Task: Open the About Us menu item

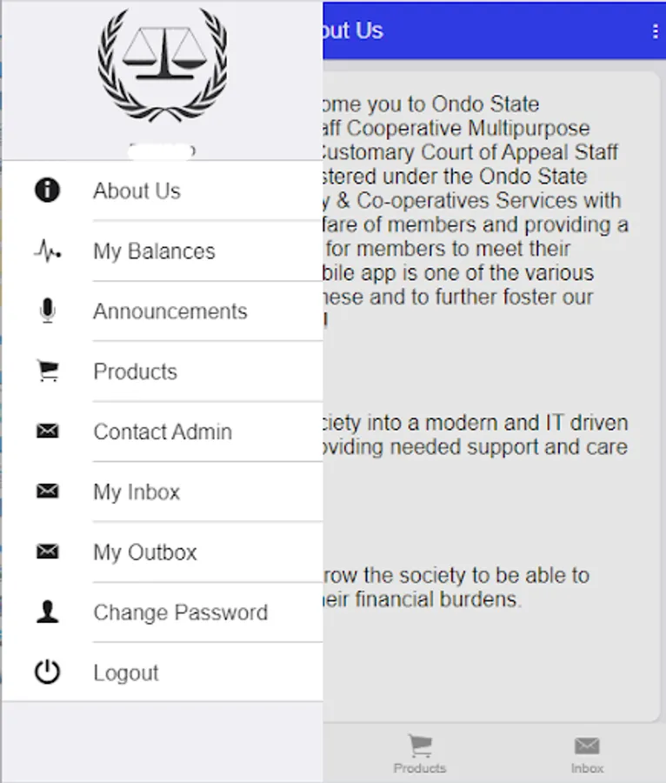Action: [x=137, y=191]
